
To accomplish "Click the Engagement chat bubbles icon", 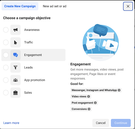I will click(16, 55).
